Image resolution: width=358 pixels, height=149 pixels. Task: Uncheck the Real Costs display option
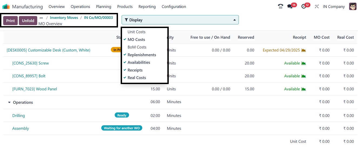coord(137,78)
